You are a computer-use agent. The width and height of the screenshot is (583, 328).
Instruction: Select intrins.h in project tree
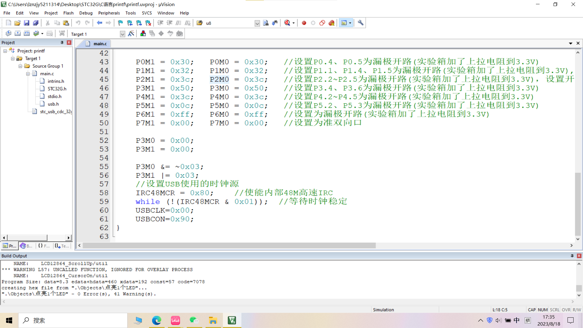tap(56, 81)
